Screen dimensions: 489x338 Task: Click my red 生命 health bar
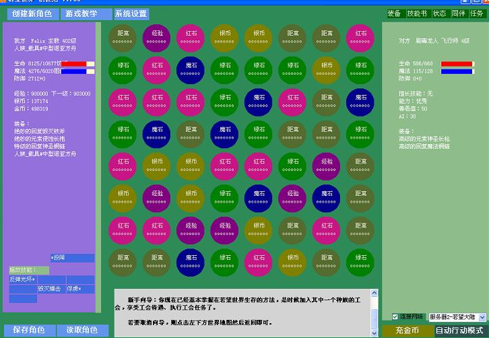[x=77, y=64]
